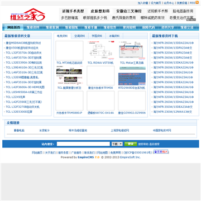The height and width of the screenshot is (201, 201).
Task: Focus the site search input field
Action: [83, 144]
